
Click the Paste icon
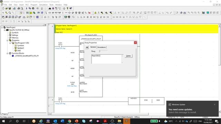[x=33, y=8]
